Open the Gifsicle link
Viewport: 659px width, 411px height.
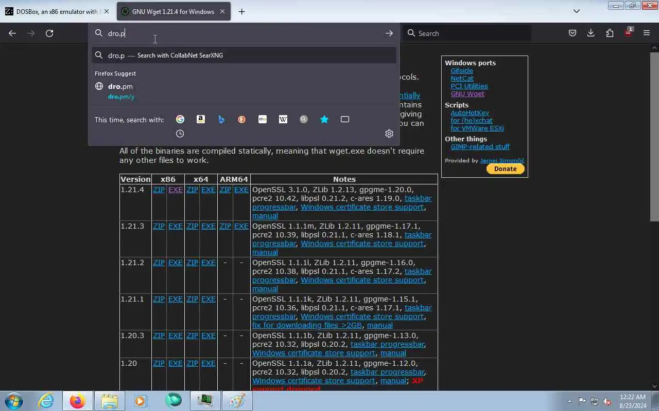[462, 71]
